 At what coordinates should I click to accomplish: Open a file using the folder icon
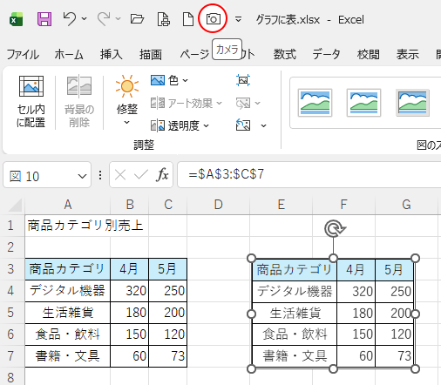137,19
